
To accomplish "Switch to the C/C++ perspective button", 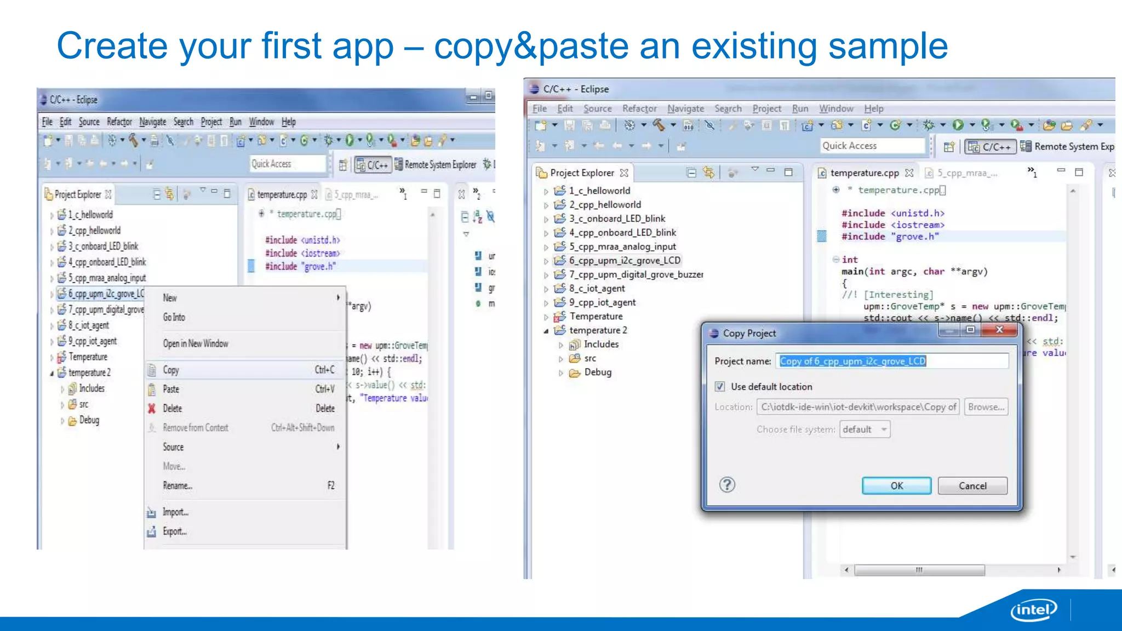I will (991, 147).
